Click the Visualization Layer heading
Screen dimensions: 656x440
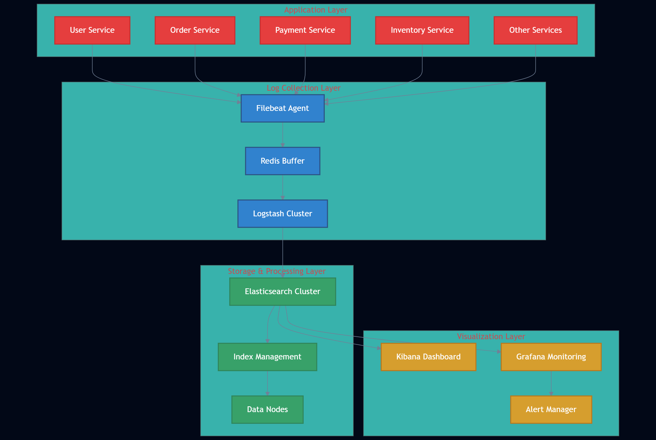(491, 336)
